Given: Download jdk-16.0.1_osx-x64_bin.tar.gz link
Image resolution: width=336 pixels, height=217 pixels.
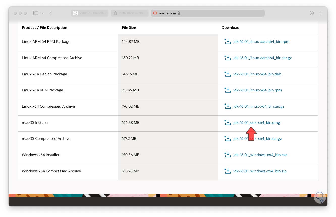Looking at the screenshot, I should click(258, 139).
